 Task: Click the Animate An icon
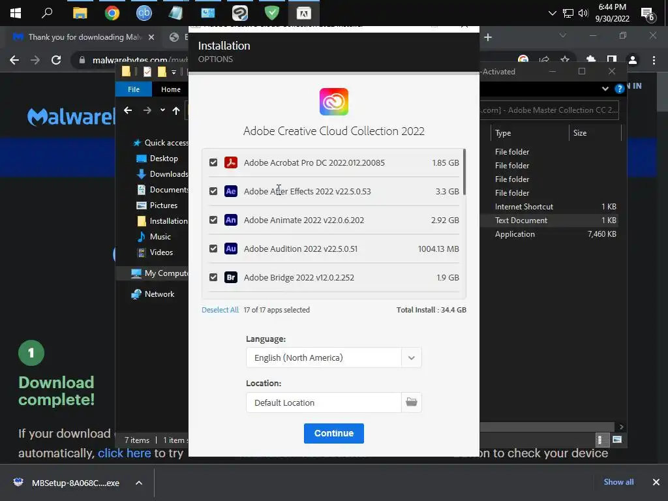click(x=231, y=220)
